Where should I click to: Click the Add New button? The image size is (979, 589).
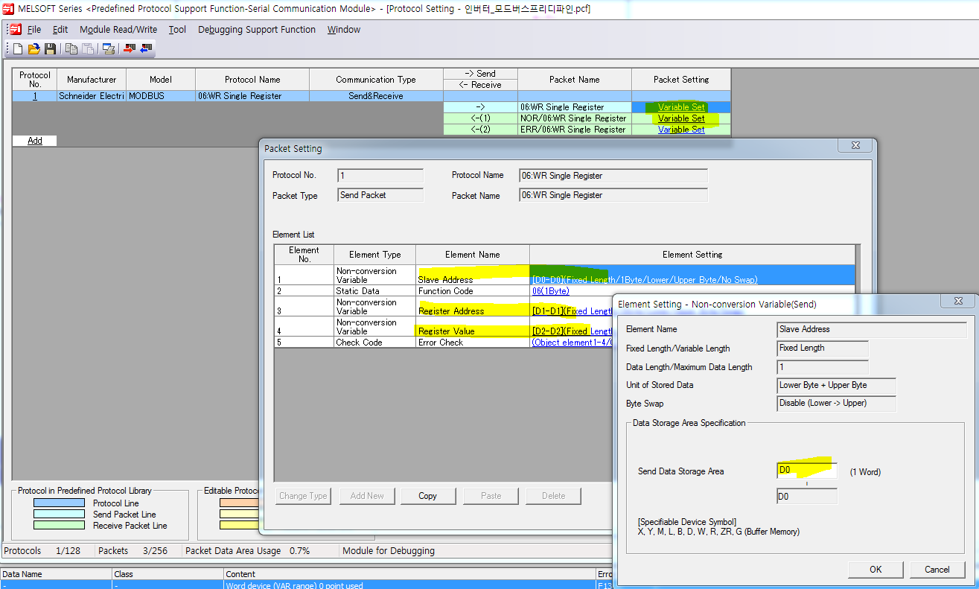tap(367, 496)
